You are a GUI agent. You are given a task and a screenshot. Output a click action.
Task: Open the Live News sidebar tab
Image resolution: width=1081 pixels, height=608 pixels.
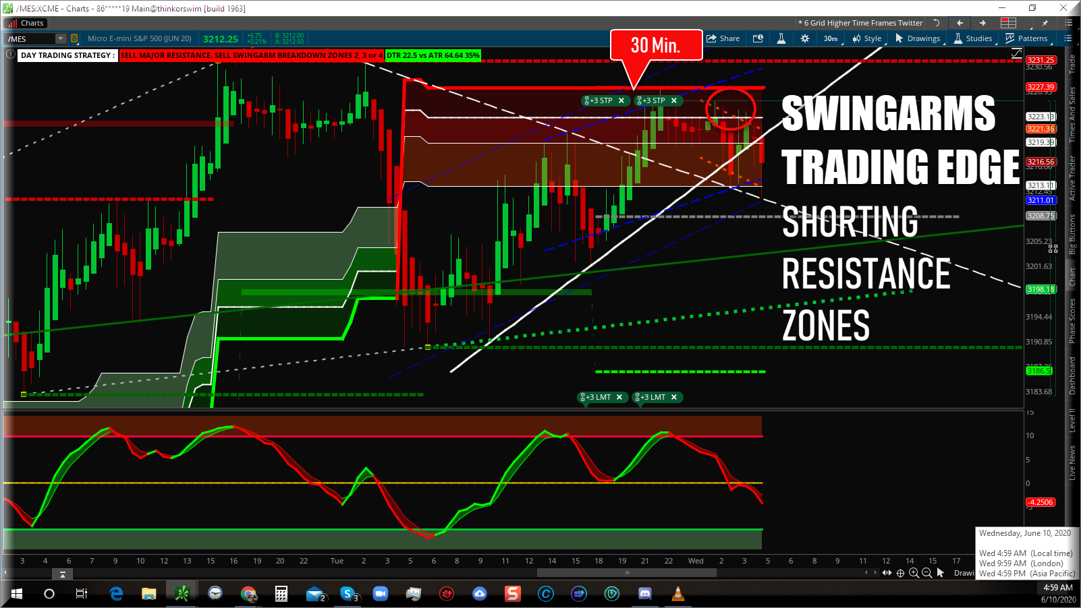(1072, 462)
